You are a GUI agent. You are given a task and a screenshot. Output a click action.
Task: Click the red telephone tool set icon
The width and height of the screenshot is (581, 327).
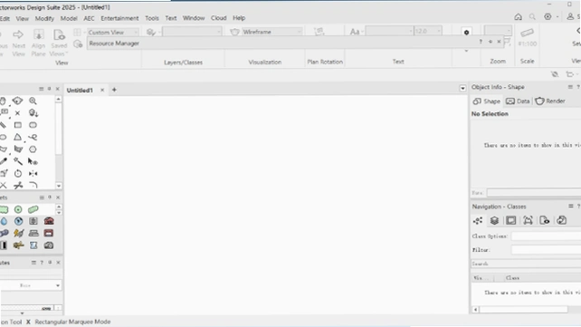[x=49, y=221]
